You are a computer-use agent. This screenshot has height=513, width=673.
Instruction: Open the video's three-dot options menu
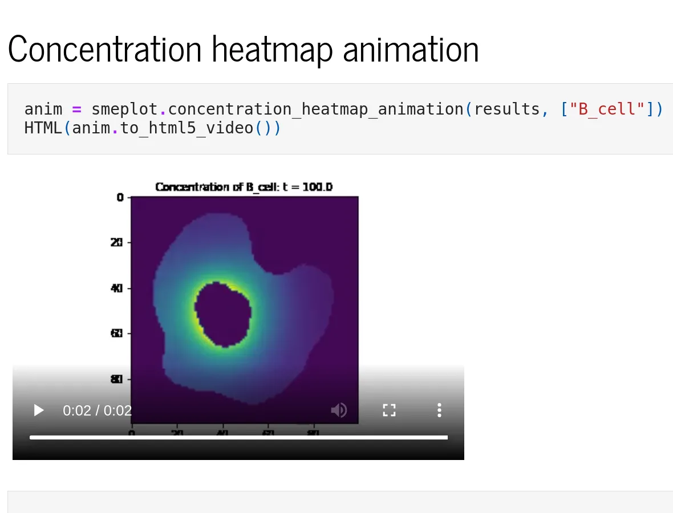pyautogui.click(x=439, y=410)
